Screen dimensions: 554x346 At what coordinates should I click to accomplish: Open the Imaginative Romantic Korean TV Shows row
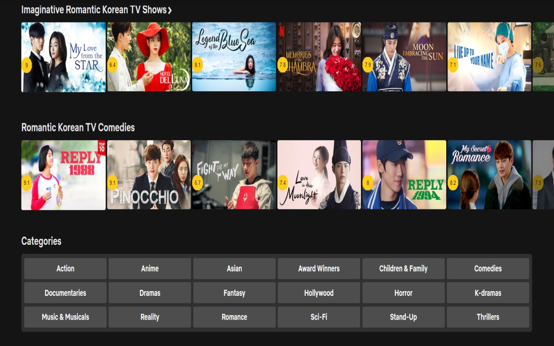(x=97, y=10)
